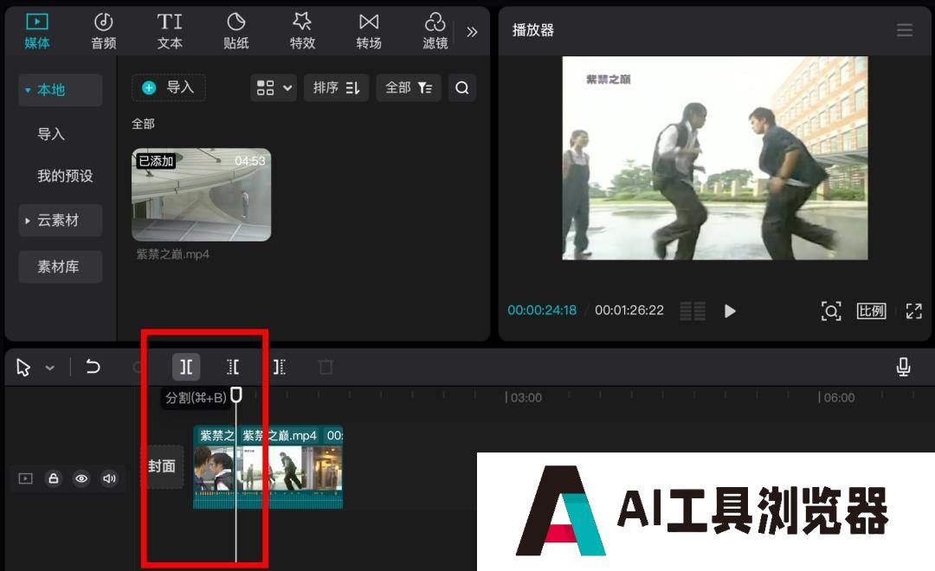Open the 特效 (Effects) tab
Image resolution: width=935 pixels, height=571 pixels.
pyautogui.click(x=302, y=31)
